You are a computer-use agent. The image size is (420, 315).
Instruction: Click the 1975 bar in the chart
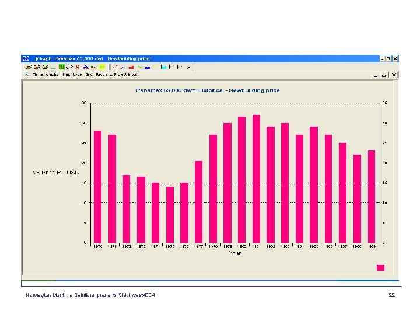(x=170, y=215)
